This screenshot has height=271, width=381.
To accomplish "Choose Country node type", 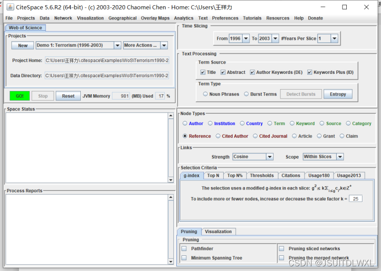I will tap(242, 123).
